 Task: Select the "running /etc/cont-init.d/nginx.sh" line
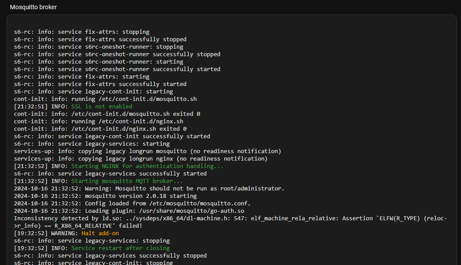tap(99, 122)
